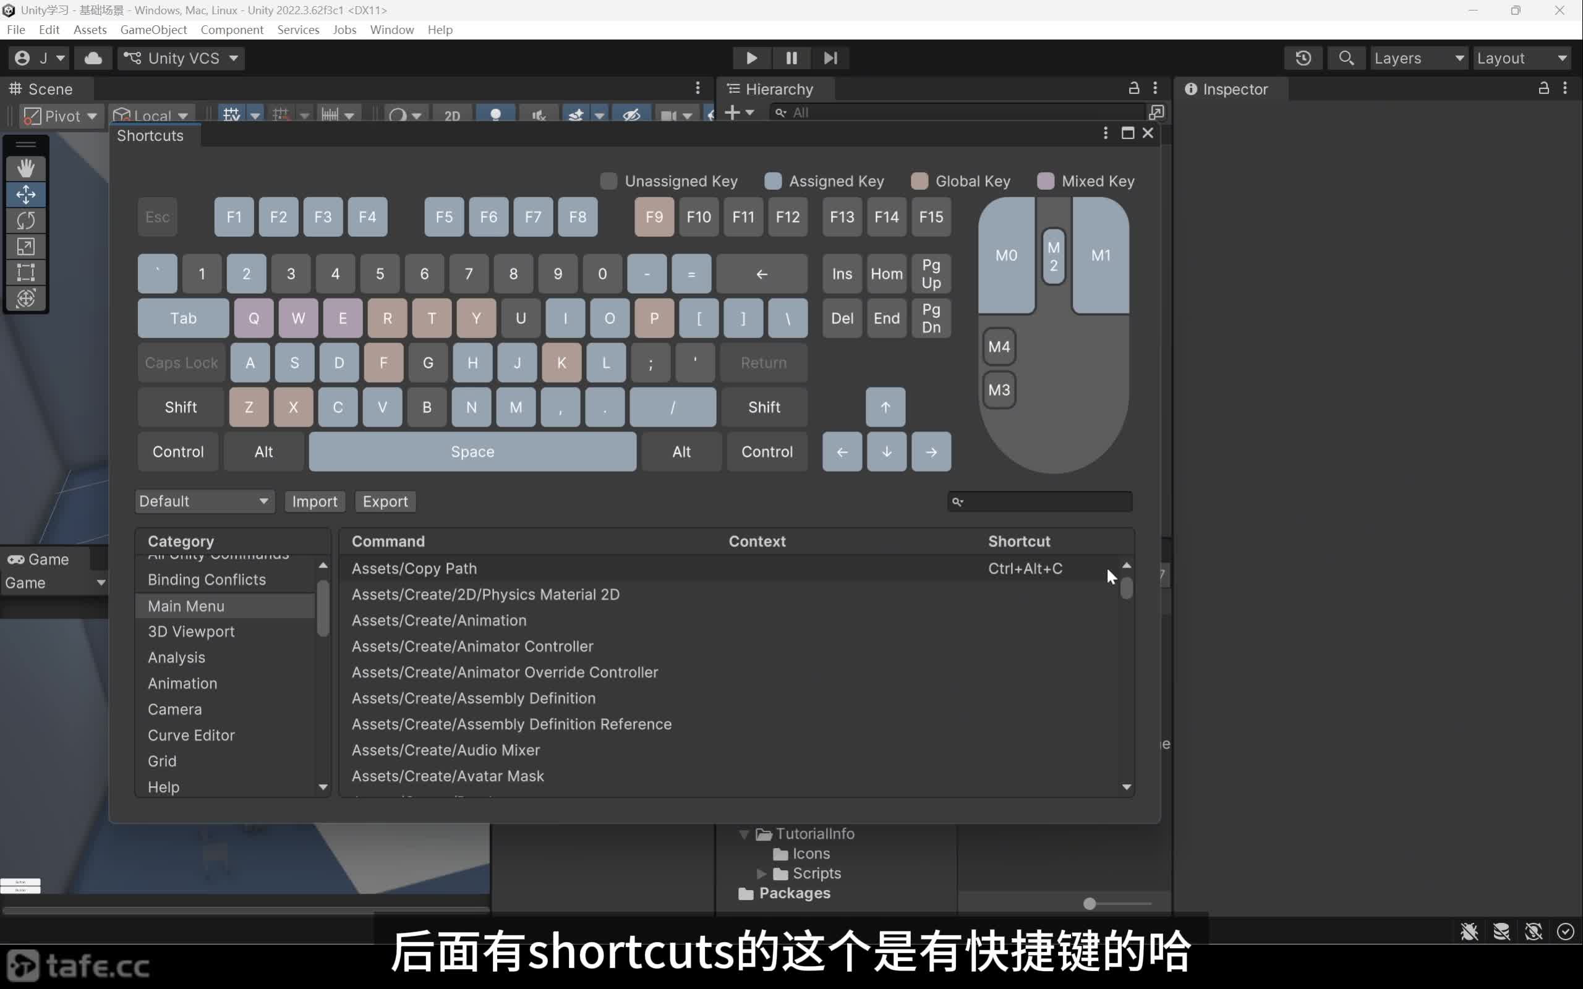This screenshot has width=1583, height=989.
Task: Click the Icons folder
Action: [801, 854]
